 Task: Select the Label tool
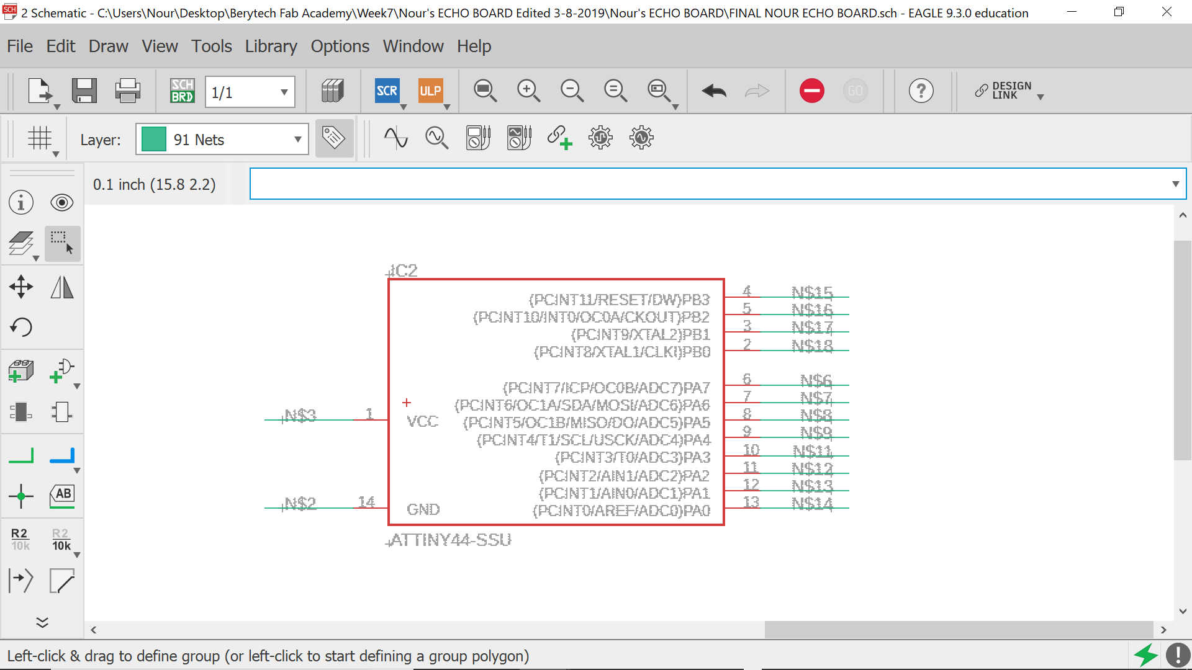point(62,496)
